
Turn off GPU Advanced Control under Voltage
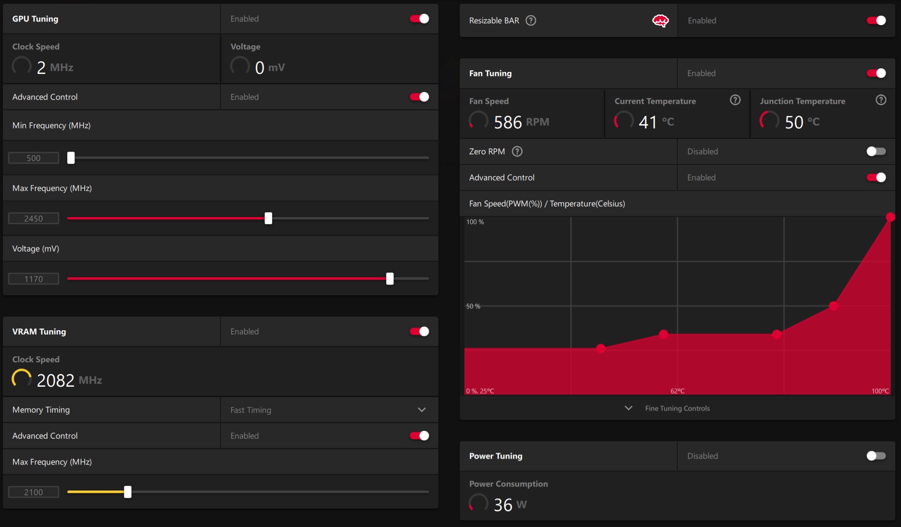419,97
